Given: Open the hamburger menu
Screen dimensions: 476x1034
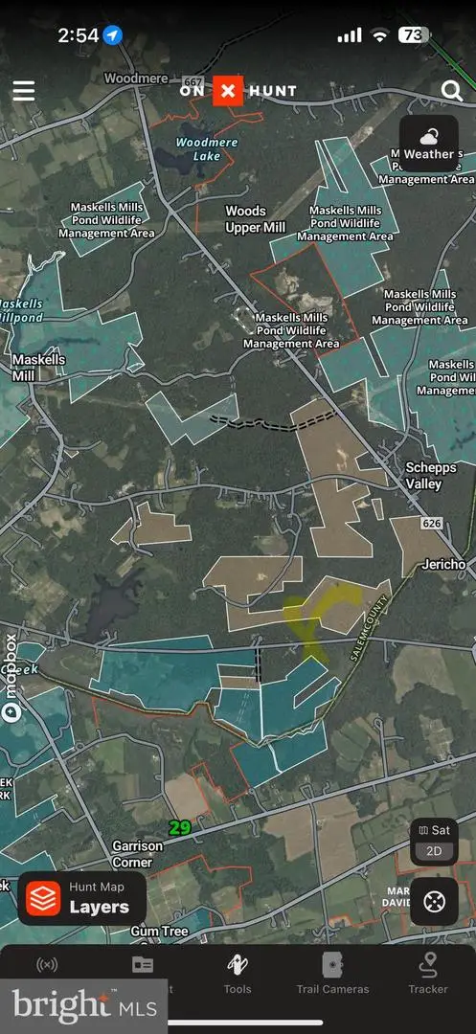Looking at the screenshot, I should click(24, 90).
